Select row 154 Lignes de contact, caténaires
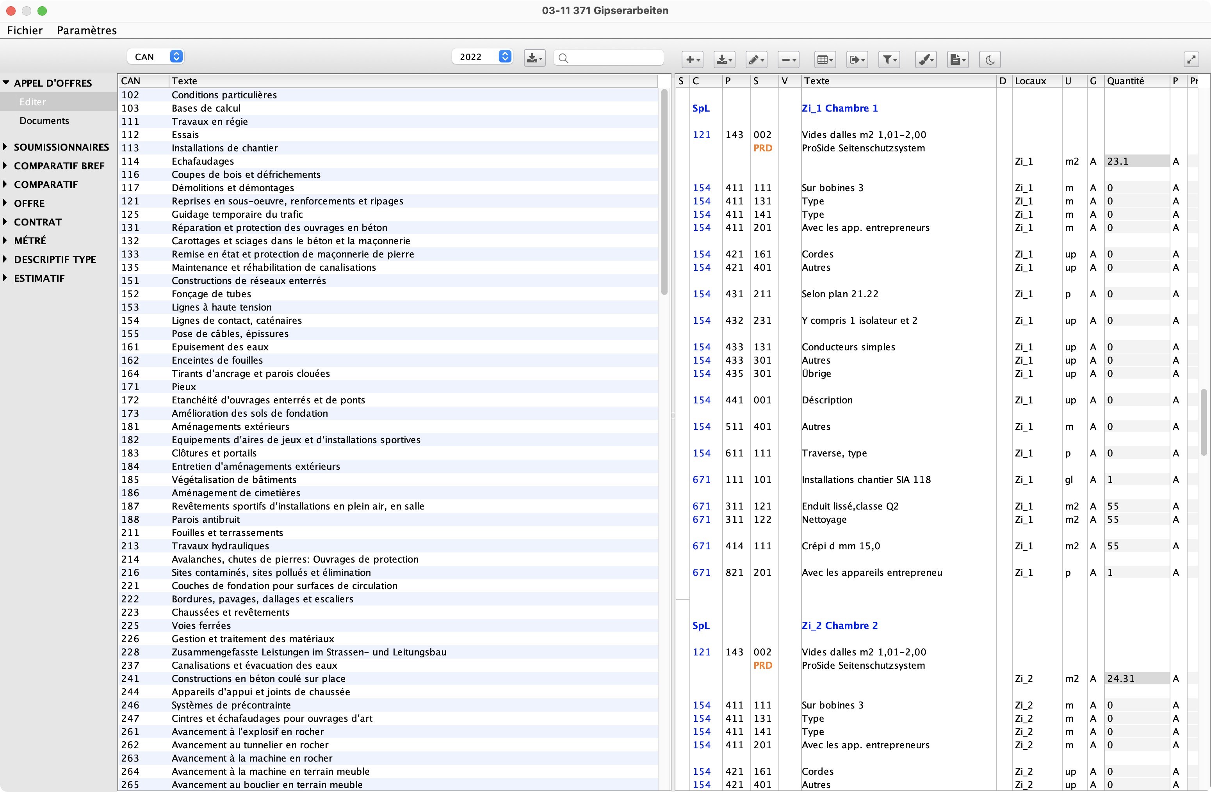The height and width of the screenshot is (792, 1211). point(388,320)
